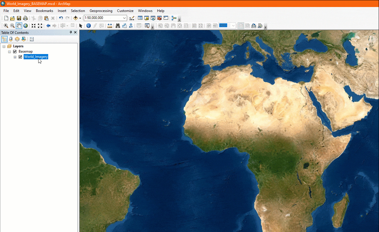Switch Table Of Contents to List By Source
The width and height of the screenshot is (379, 232).
coord(11,39)
